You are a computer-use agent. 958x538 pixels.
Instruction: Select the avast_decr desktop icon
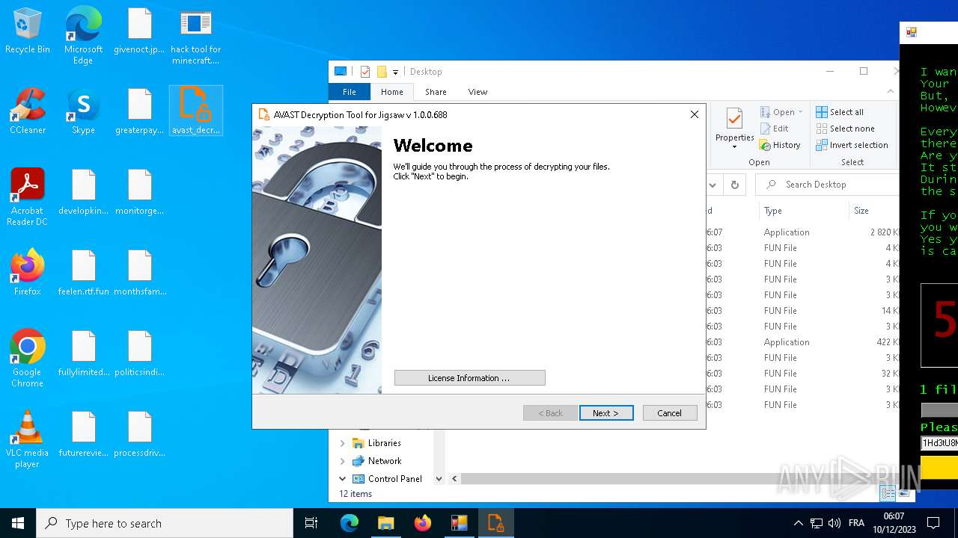tap(195, 111)
